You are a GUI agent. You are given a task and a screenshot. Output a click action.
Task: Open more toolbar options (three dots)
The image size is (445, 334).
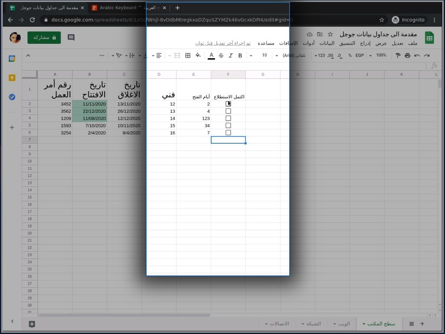102,56
